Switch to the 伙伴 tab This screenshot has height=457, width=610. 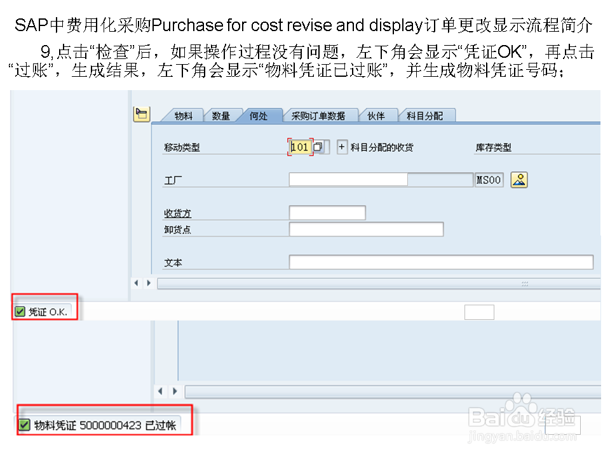[376, 116]
